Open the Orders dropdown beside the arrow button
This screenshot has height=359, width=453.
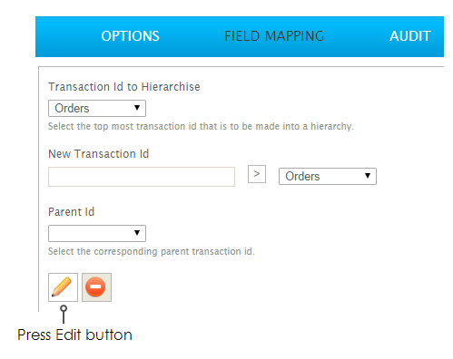(328, 176)
